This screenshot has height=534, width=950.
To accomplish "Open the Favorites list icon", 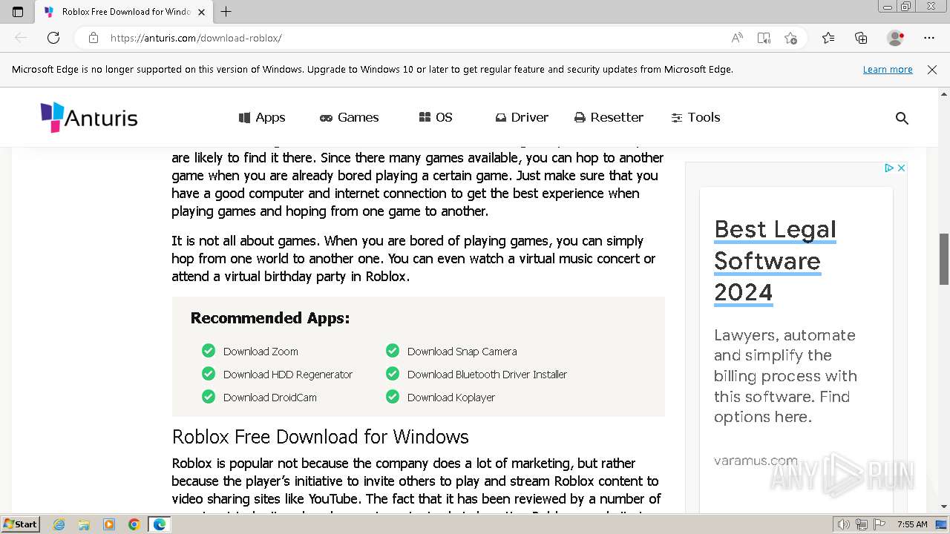I will click(828, 38).
